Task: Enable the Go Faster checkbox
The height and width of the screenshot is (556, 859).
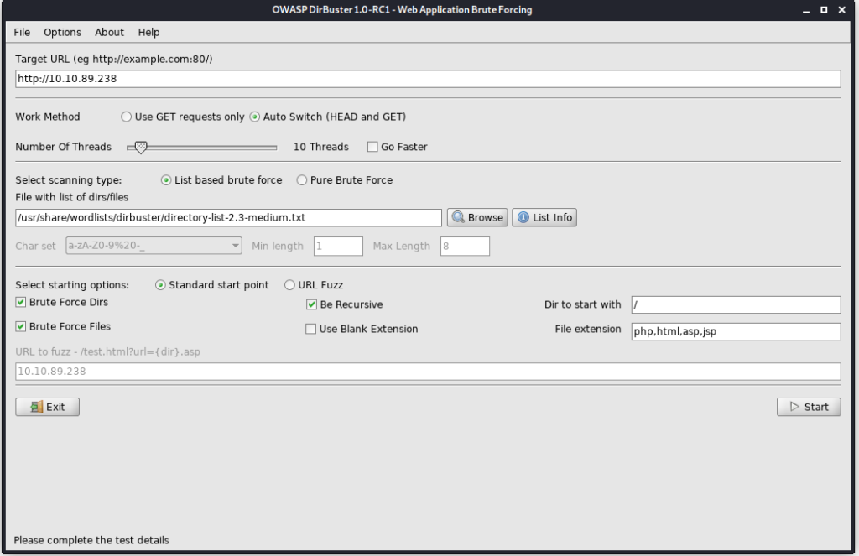Action: point(372,147)
